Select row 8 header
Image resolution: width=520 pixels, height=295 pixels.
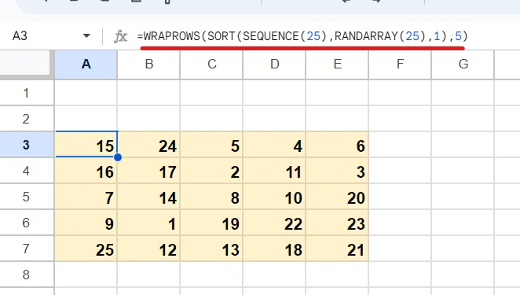tap(27, 274)
